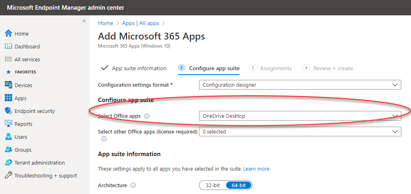Click the FAVORITES section label
The image size is (411, 194).
pyautogui.click(x=25, y=72)
